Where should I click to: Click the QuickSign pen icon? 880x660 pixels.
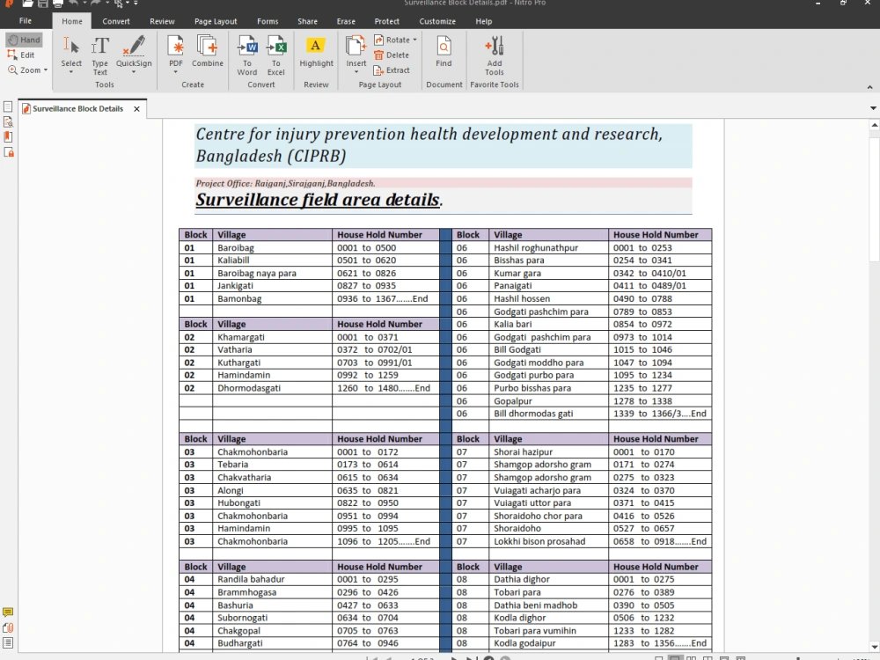[134, 45]
